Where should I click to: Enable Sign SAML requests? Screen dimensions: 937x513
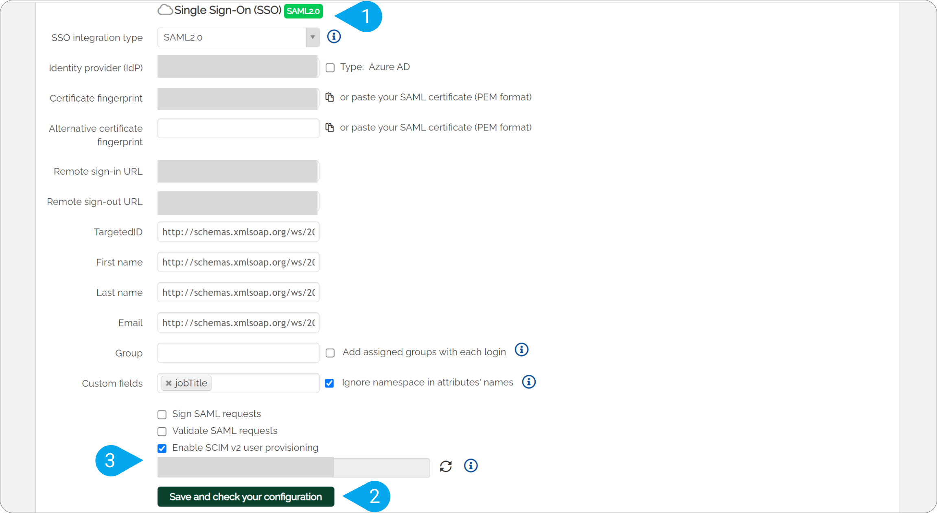point(162,415)
